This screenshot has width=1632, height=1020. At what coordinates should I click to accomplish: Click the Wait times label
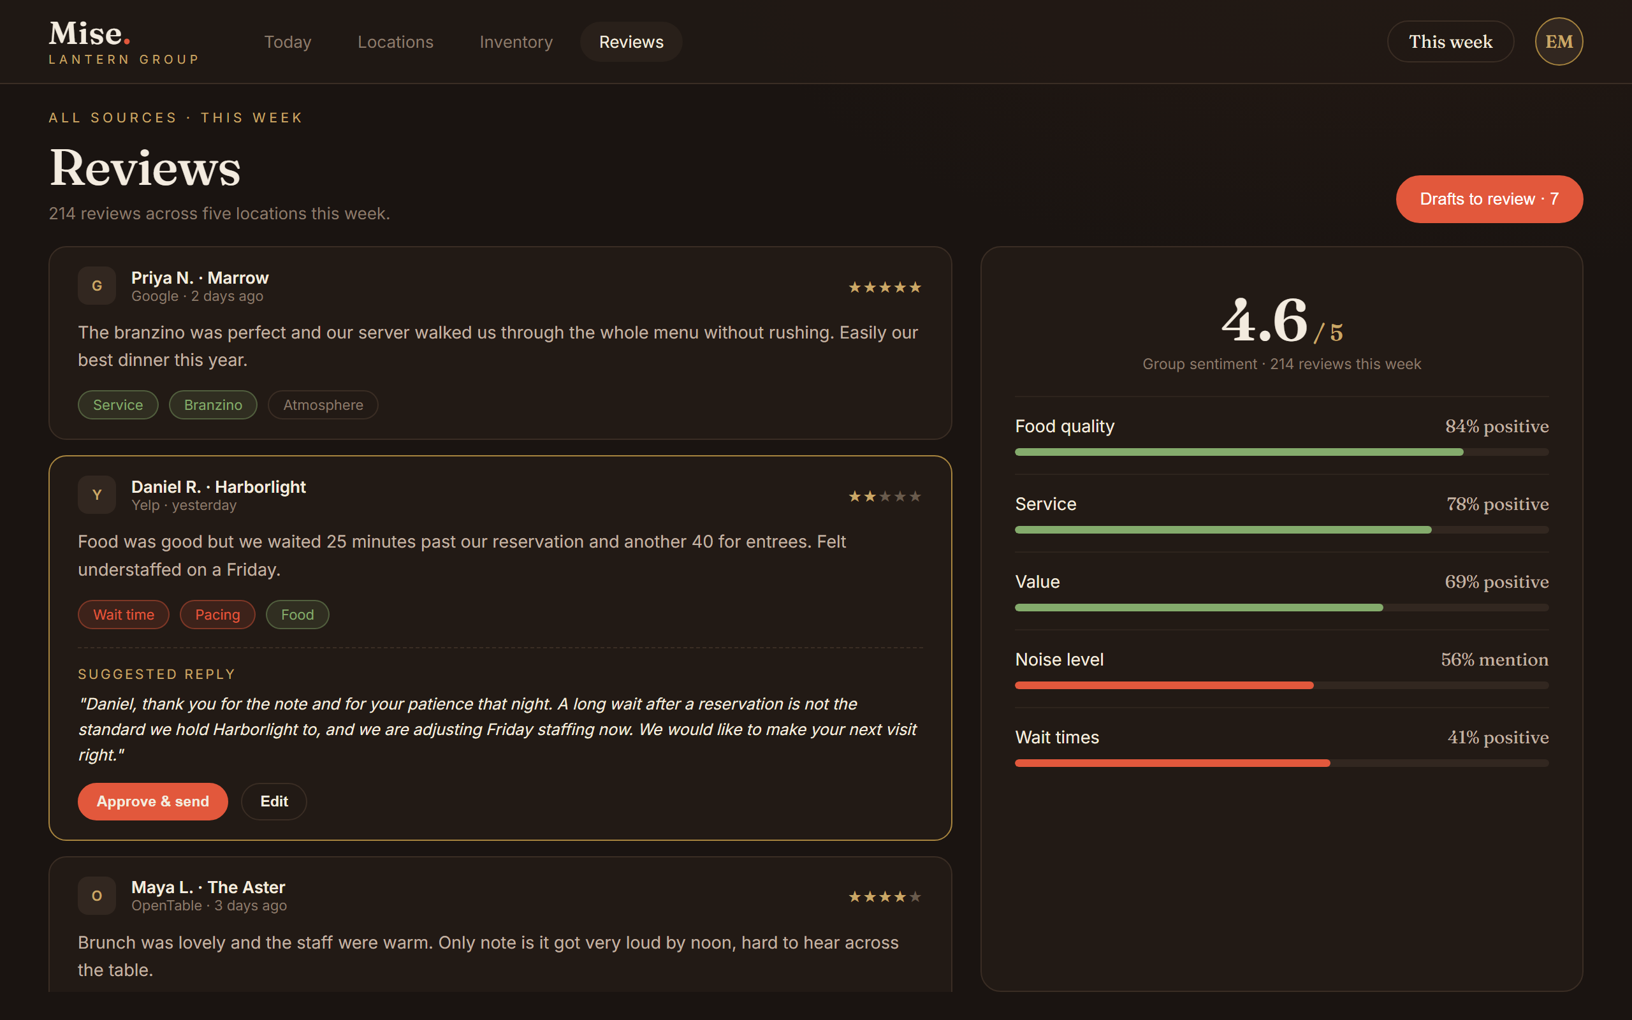[1057, 738]
